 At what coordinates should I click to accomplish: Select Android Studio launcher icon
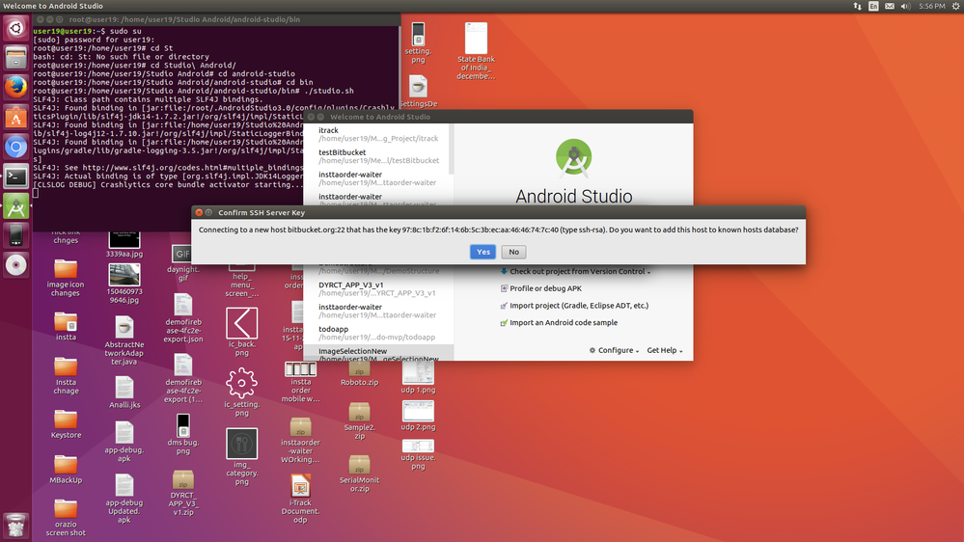pyautogui.click(x=16, y=205)
